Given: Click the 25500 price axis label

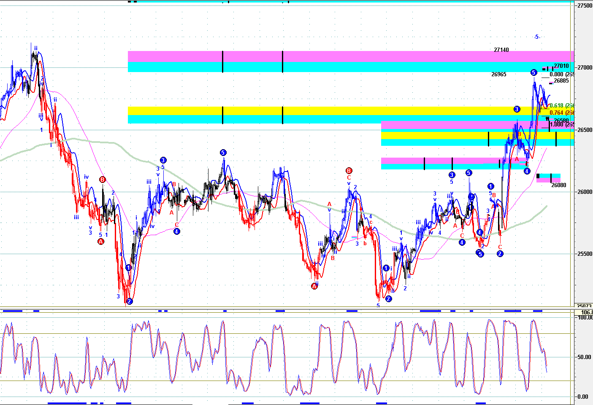Looking at the screenshot, I should 585,254.
